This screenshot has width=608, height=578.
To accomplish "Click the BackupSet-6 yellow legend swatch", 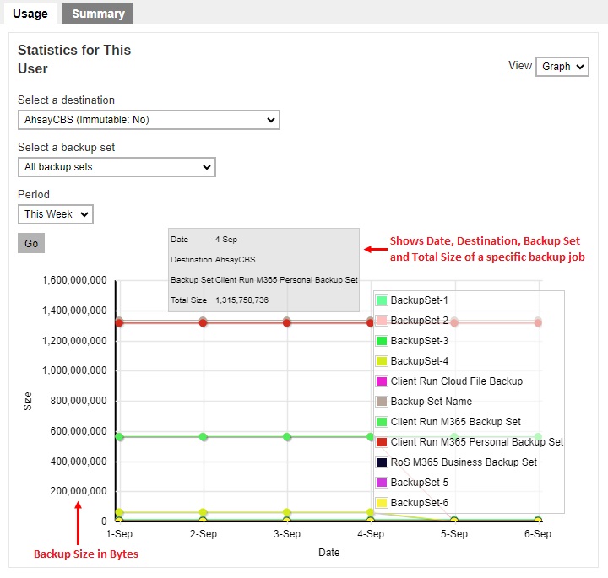I will (x=382, y=503).
